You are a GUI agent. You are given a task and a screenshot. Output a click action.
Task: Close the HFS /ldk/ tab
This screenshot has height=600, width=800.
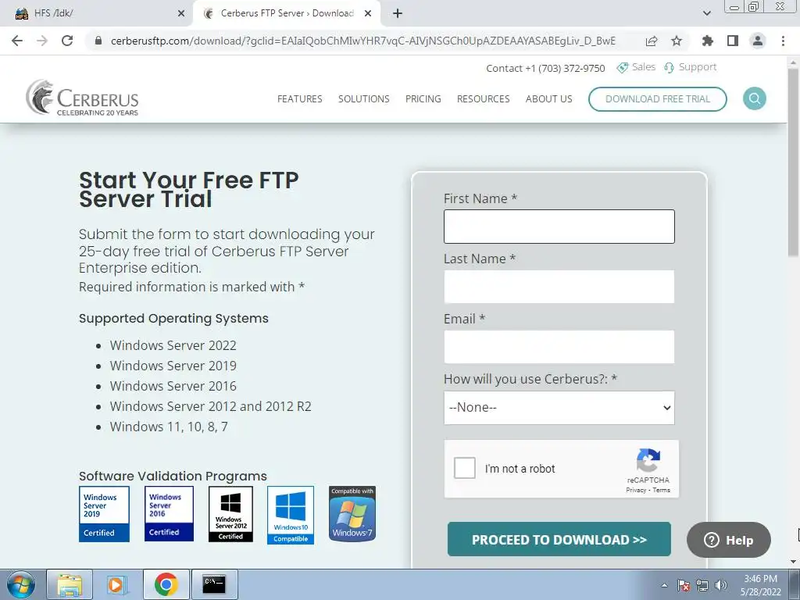click(181, 13)
